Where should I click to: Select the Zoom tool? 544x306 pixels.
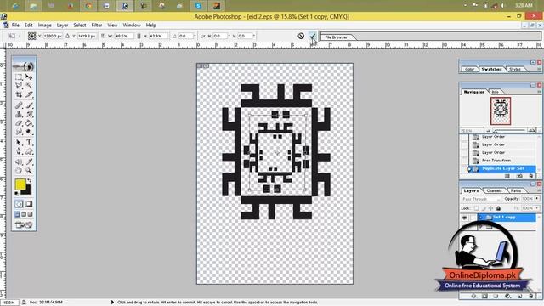29,171
